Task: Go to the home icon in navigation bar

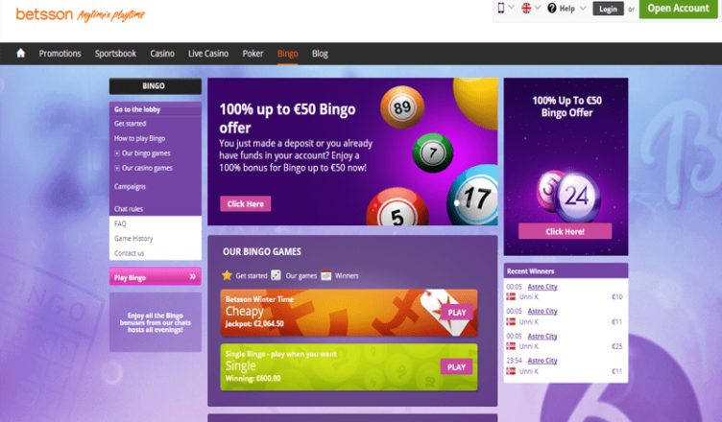Action: coord(21,54)
